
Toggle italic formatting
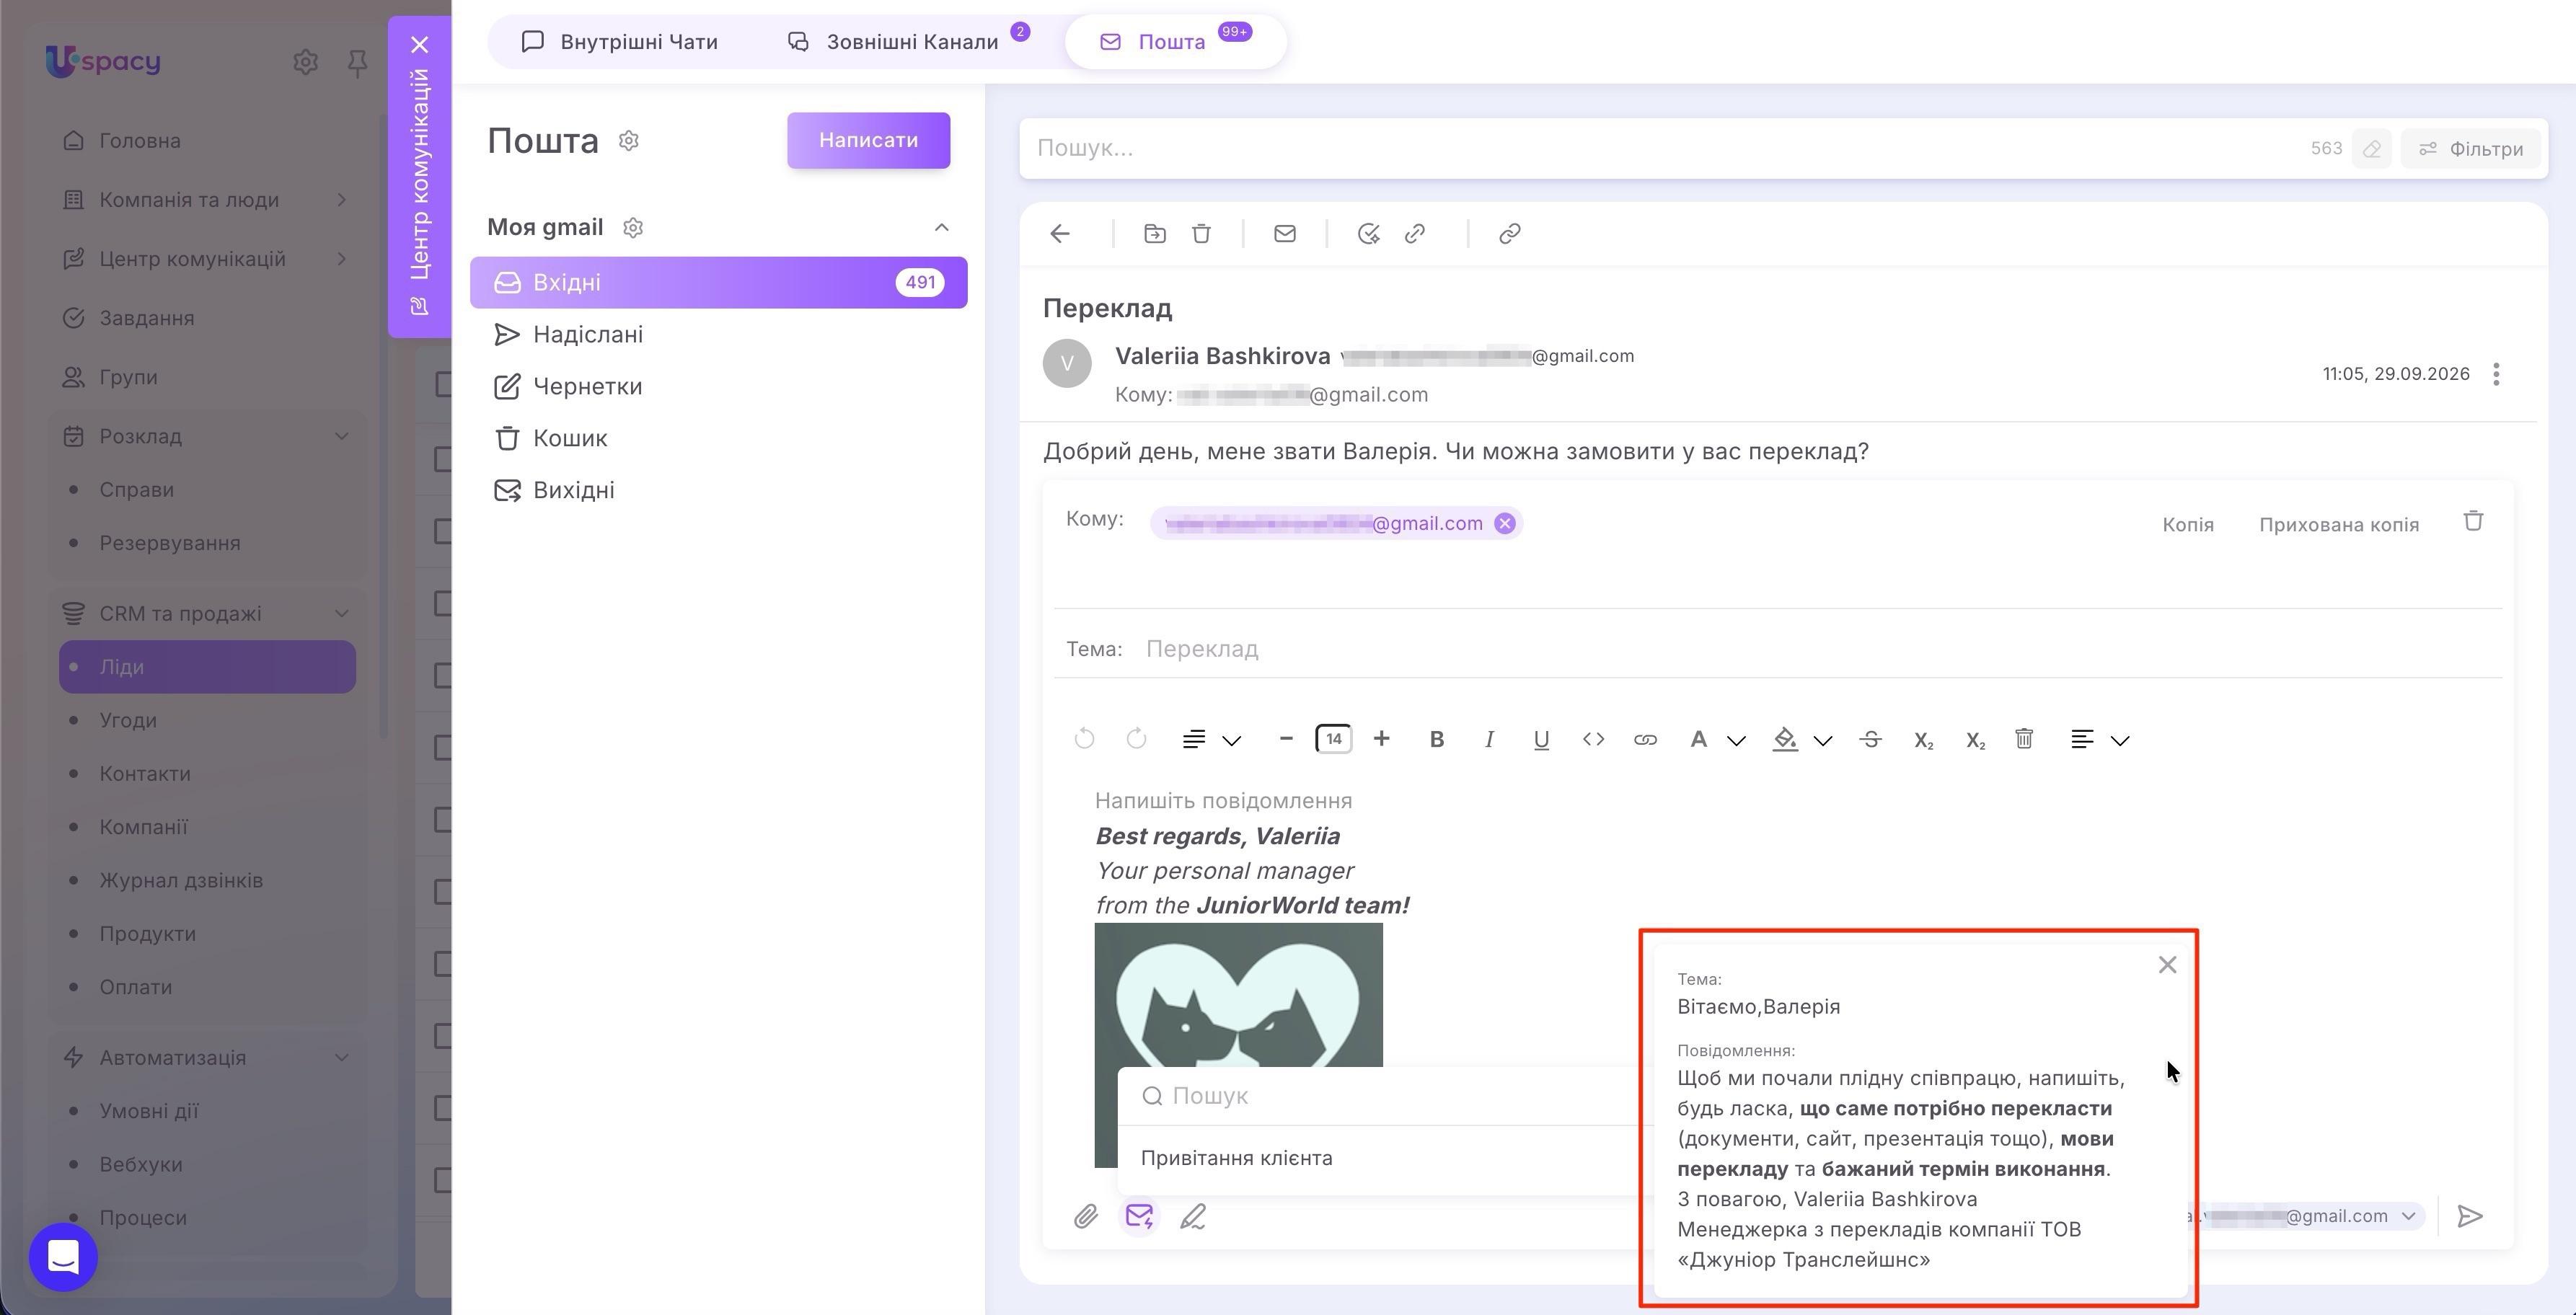[1489, 739]
